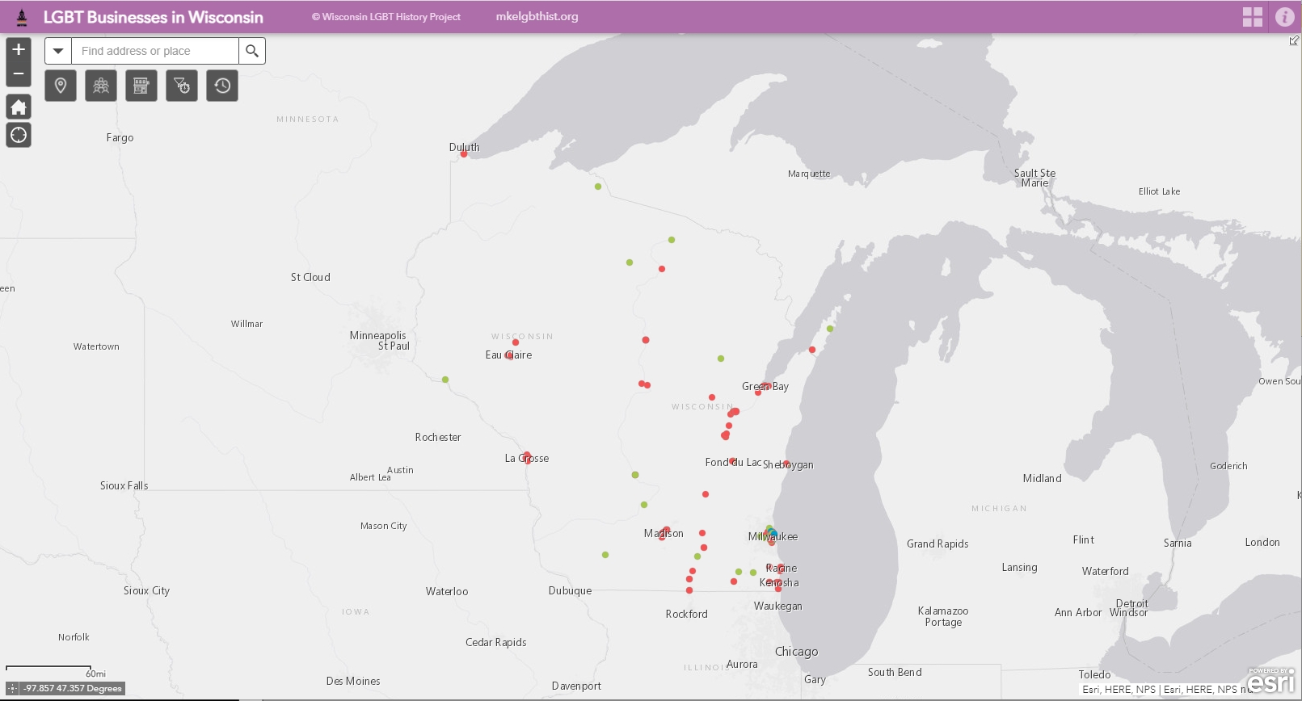Zoom out of the map
Screen dimensions: 1302x701
point(19,74)
